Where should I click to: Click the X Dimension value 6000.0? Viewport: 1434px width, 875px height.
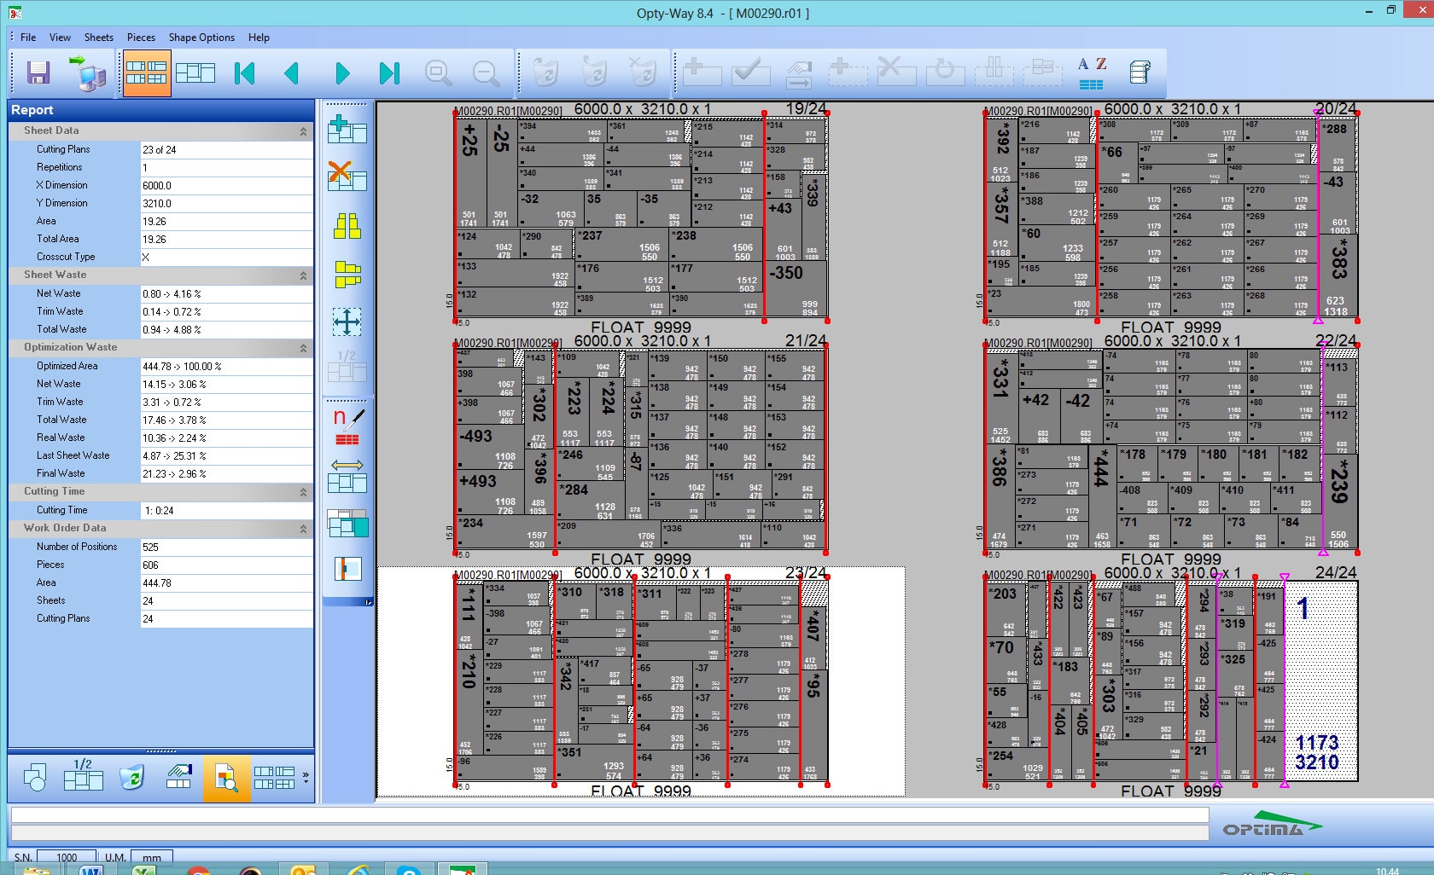pyautogui.click(x=226, y=185)
